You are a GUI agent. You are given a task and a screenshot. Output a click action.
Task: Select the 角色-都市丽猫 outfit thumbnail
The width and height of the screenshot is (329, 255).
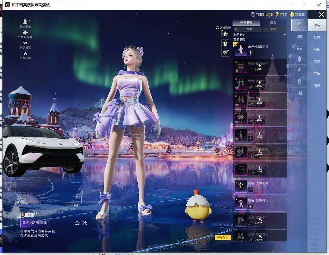(x=241, y=50)
